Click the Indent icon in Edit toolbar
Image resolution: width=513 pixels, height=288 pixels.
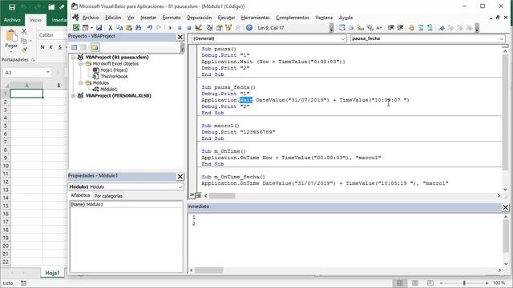390,28
